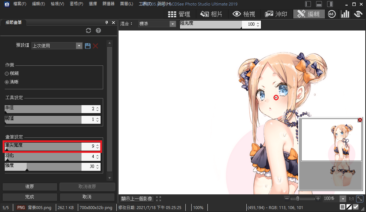Switch to 編輯 mode
This screenshot has height=212, width=366.
309,14
